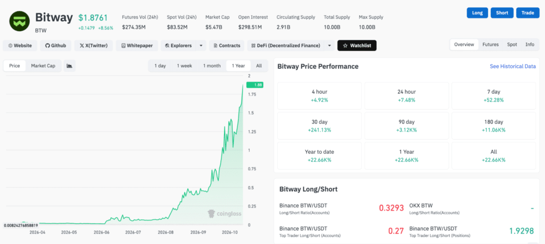Click the All-time performance card
This screenshot has height=244, width=545.
pyautogui.click(x=493, y=155)
